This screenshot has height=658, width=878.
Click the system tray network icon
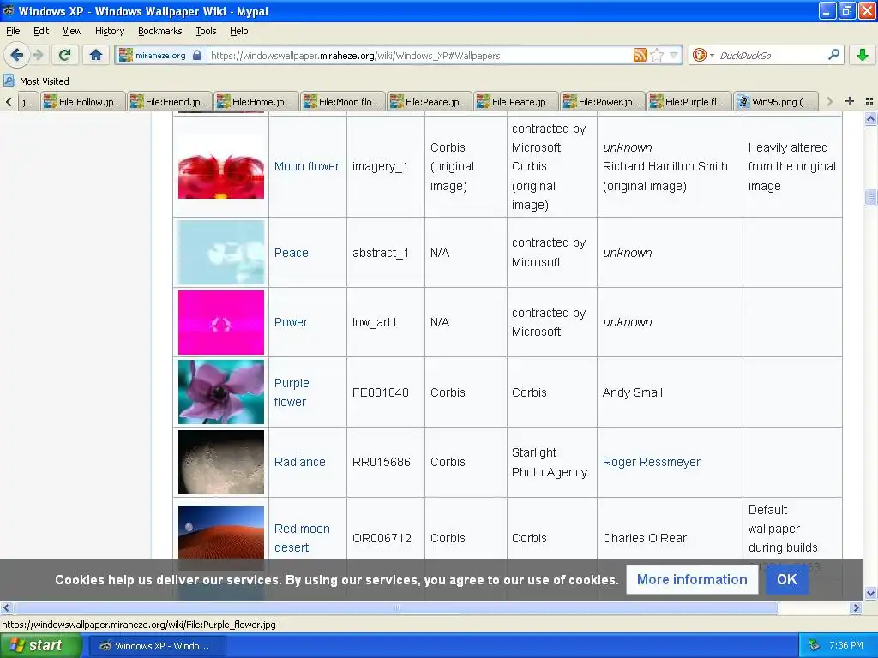coord(814,646)
